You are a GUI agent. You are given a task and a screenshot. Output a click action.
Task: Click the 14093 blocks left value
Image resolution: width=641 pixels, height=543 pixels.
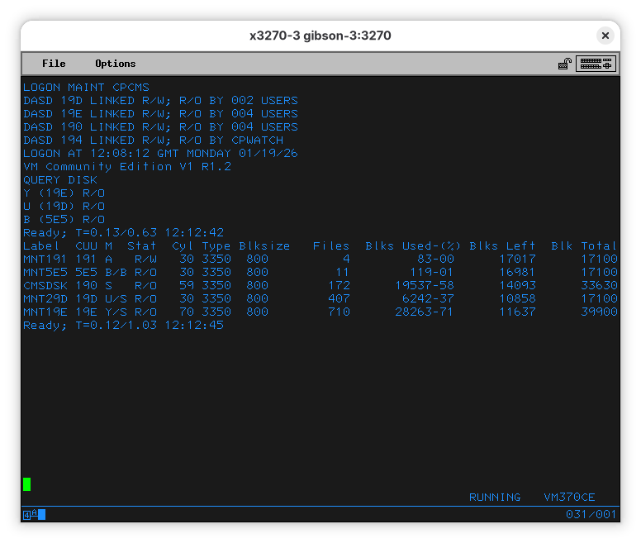(x=517, y=285)
